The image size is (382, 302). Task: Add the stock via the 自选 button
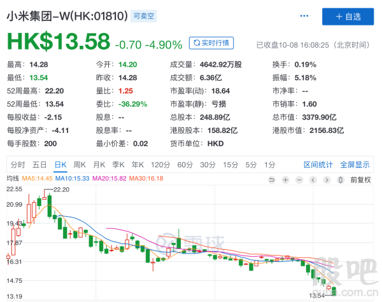pyautogui.click(x=348, y=17)
